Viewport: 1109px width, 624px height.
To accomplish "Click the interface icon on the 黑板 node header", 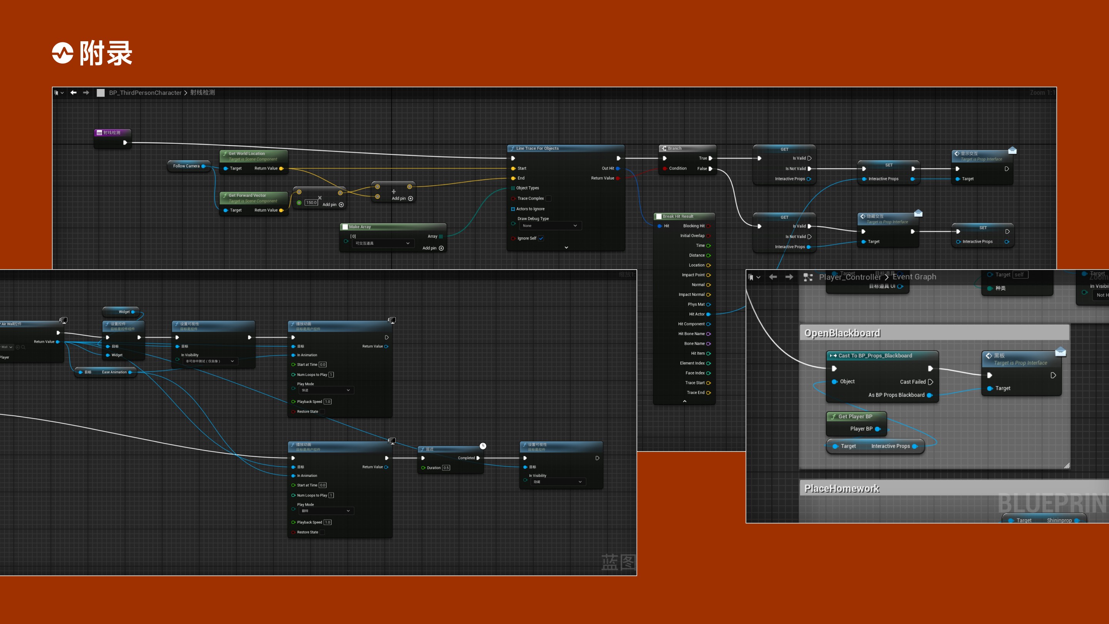I will coord(989,356).
